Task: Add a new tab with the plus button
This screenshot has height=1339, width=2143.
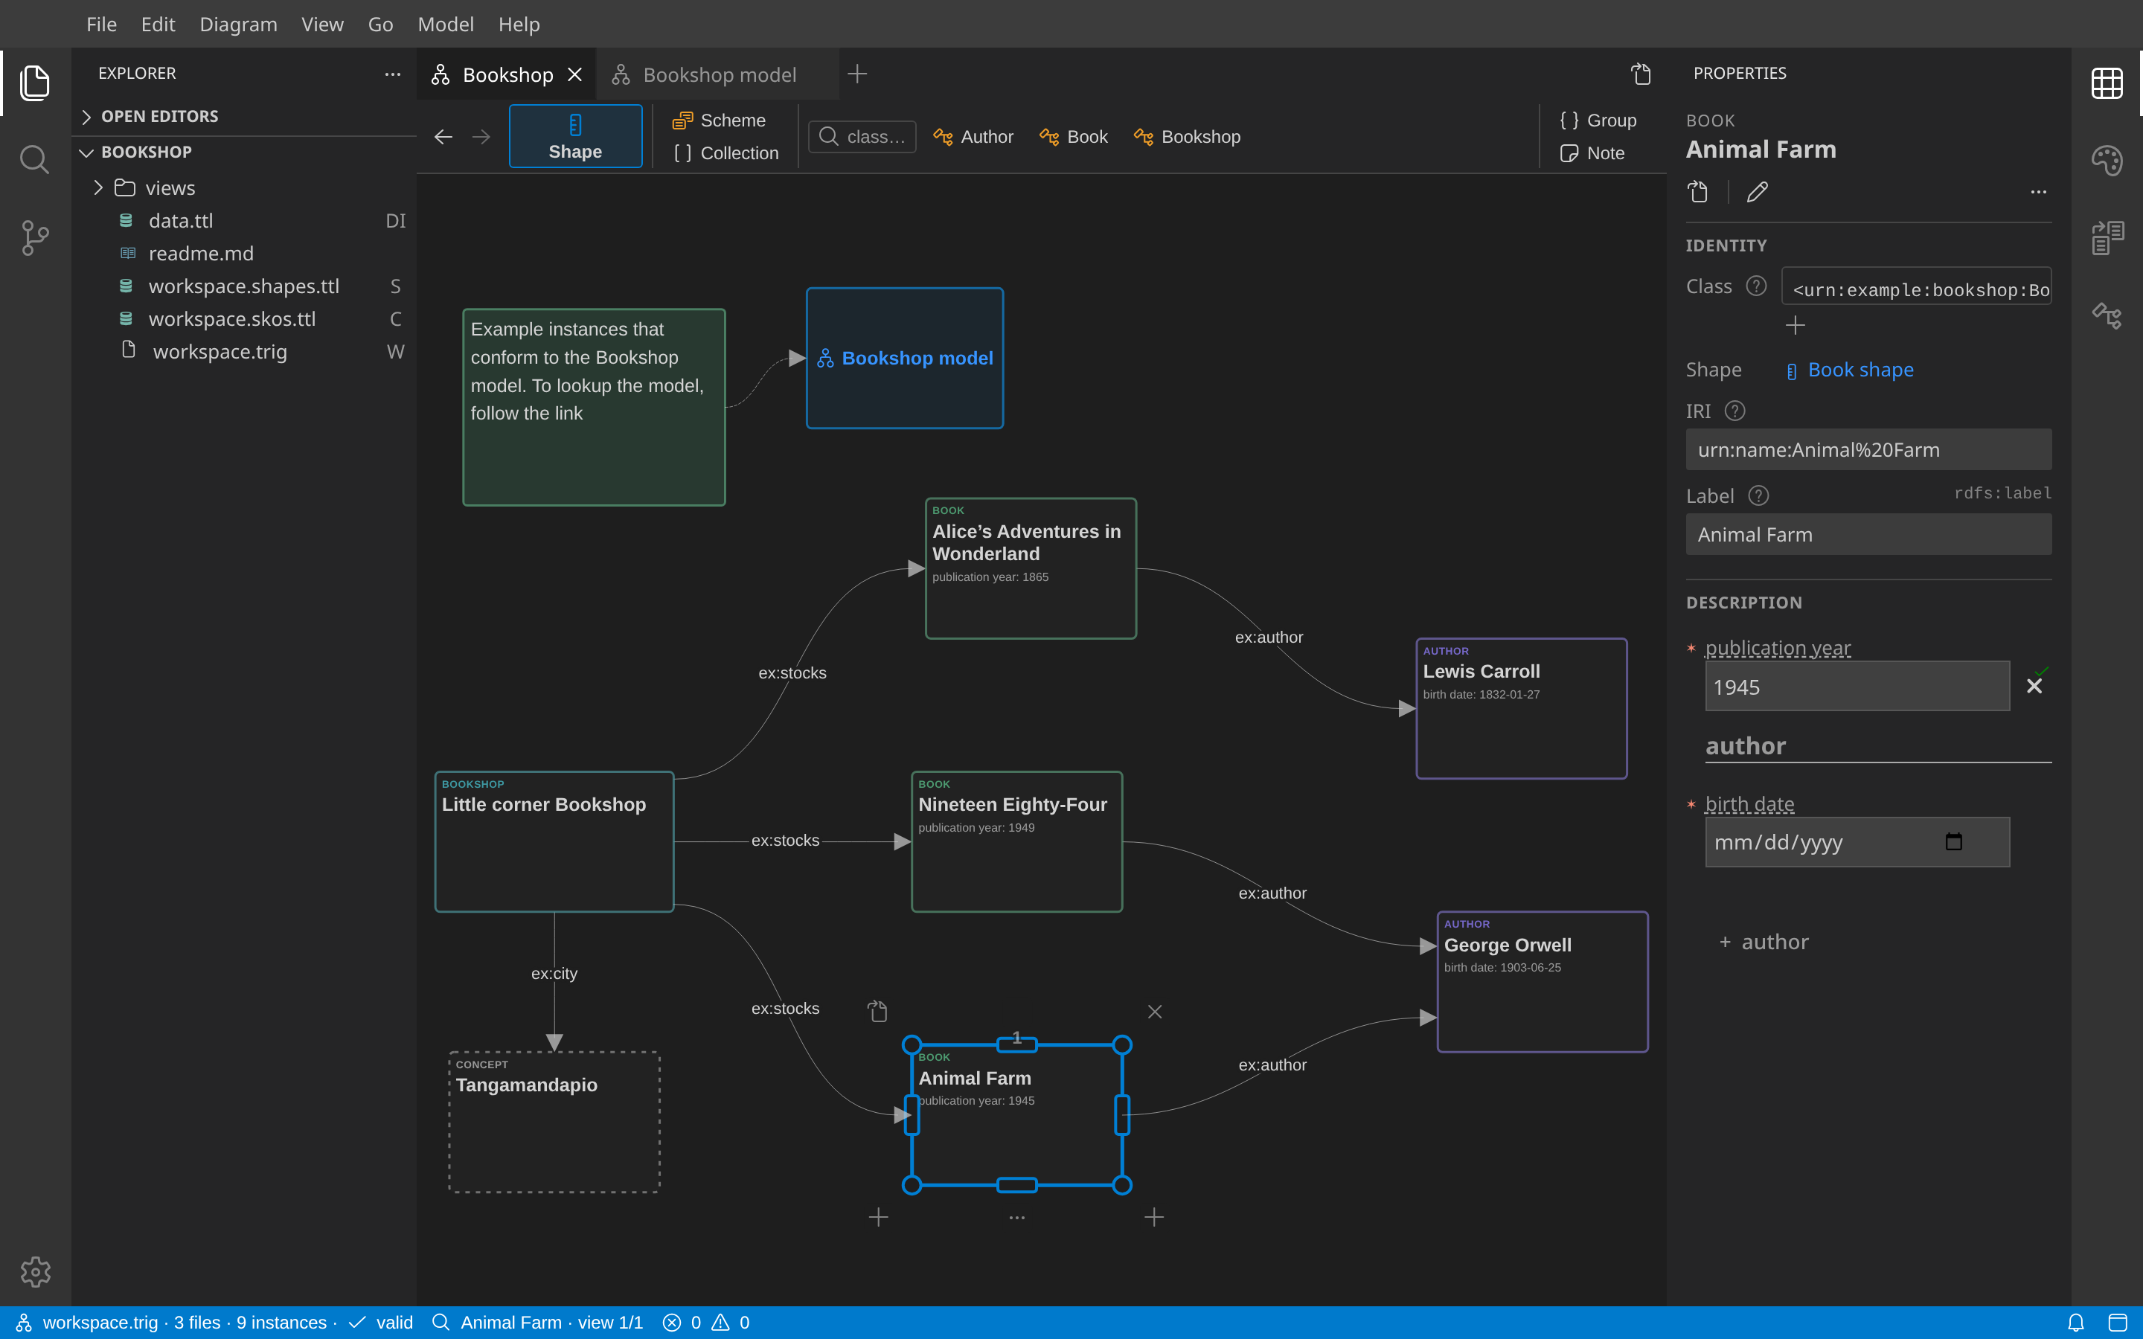Action: tap(857, 74)
